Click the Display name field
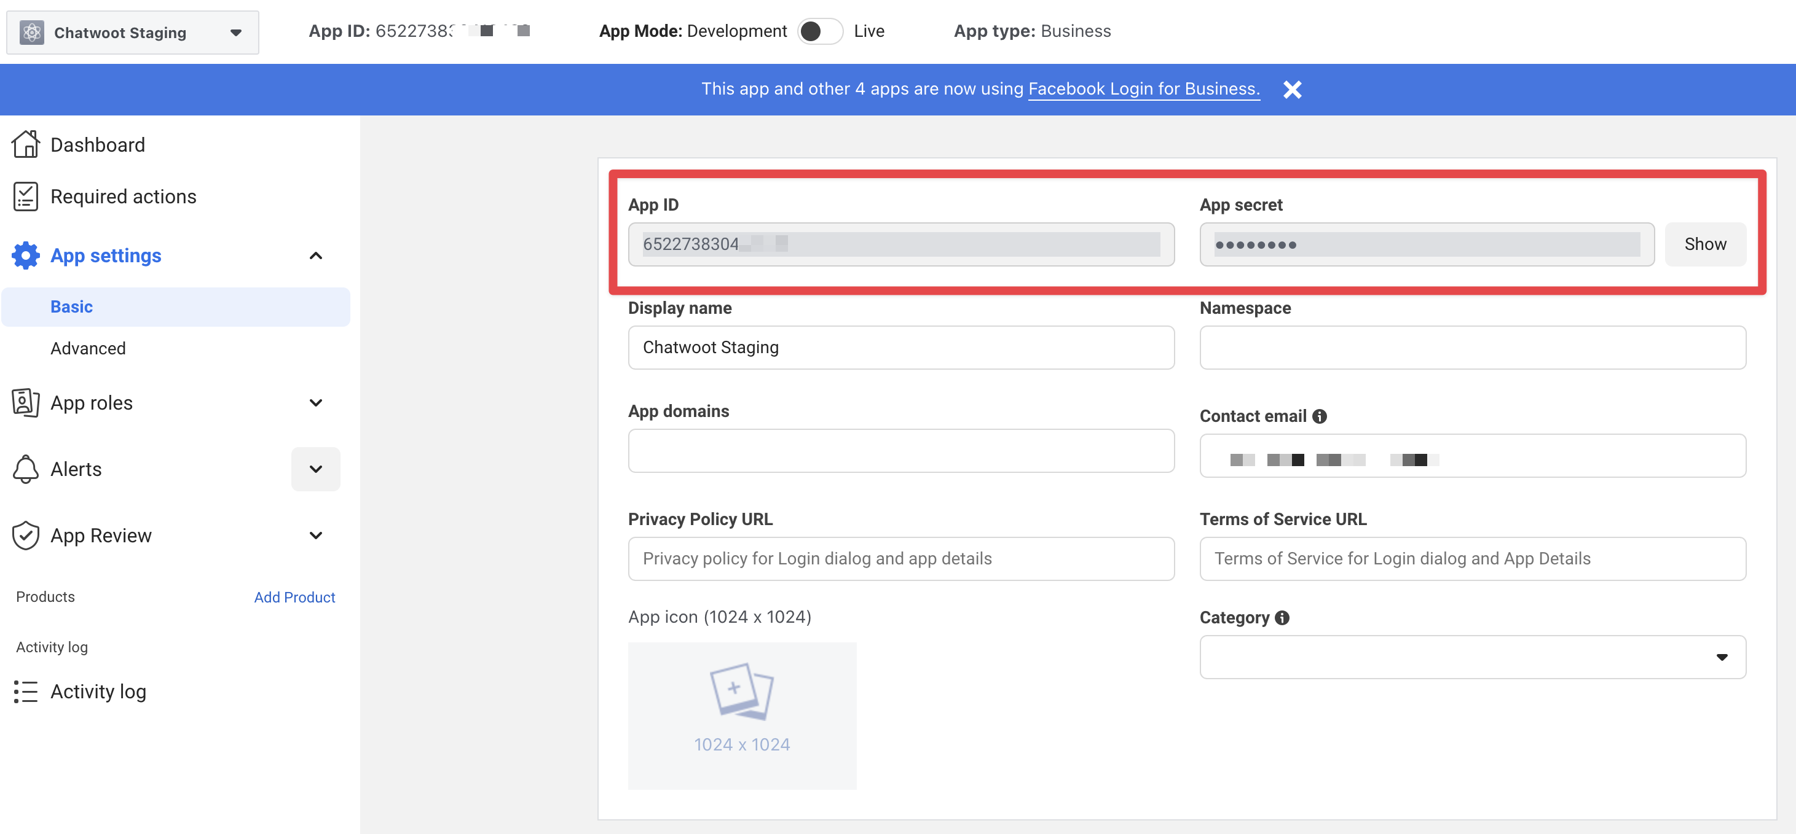The width and height of the screenshot is (1796, 834). coord(901,347)
